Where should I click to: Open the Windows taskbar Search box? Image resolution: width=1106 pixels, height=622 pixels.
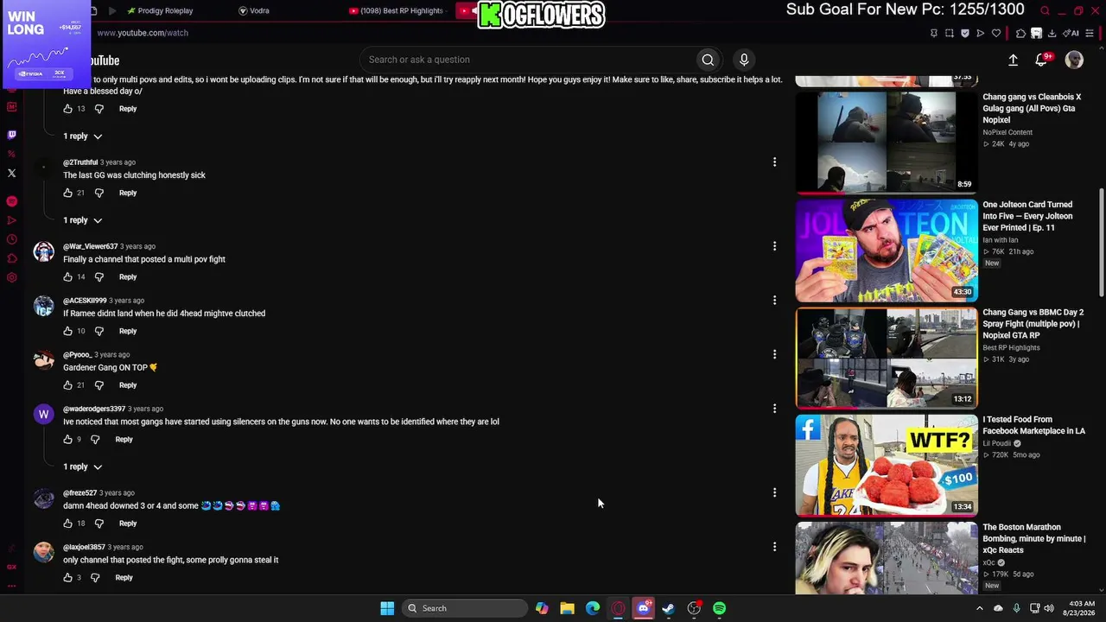click(465, 608)
